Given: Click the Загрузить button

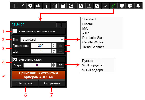Looking at the screenshot, I should 25,83.
